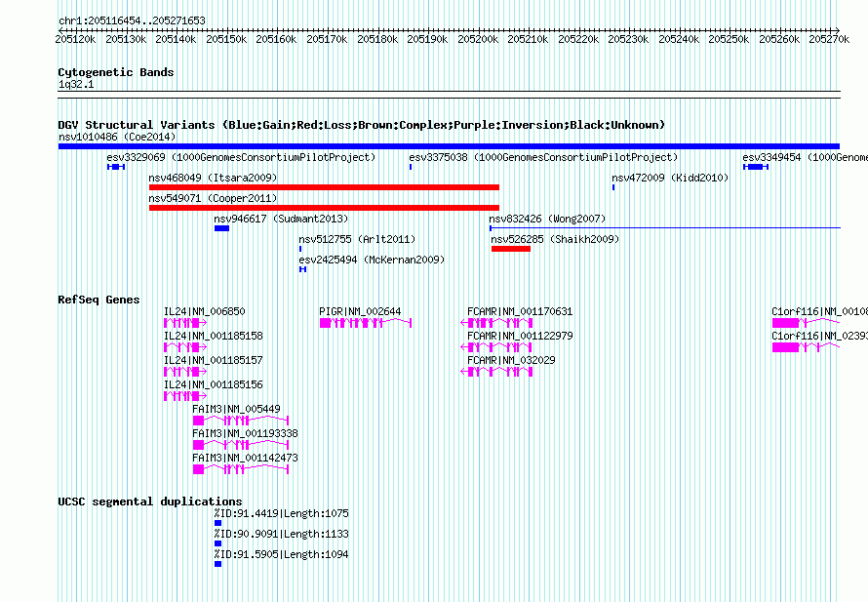Click the nsv832426 (Wong2007) label
Image resolution: width=868 pixels, height=602 pixels.
tap(547, 219)
